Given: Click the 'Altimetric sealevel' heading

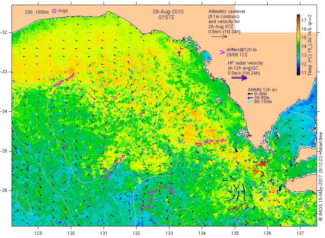Looking at the screenshot, I should click(x=227, y=12).
